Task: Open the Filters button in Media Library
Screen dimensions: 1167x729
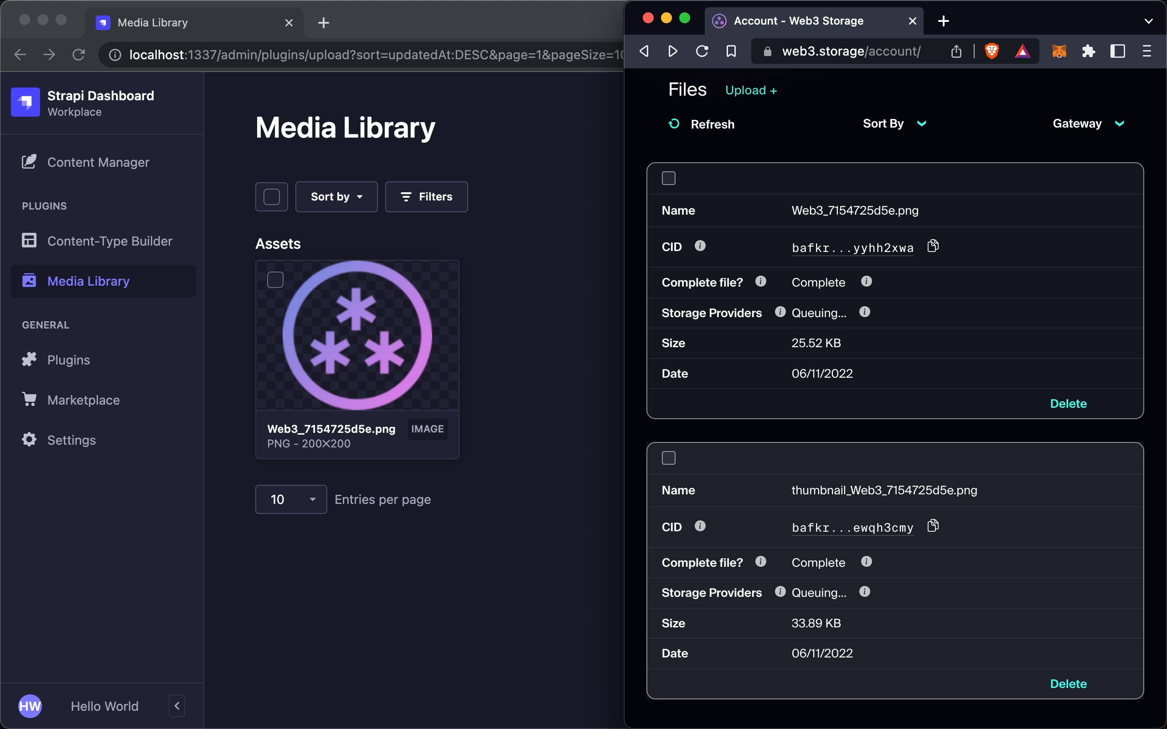Action: pos(426,197)
